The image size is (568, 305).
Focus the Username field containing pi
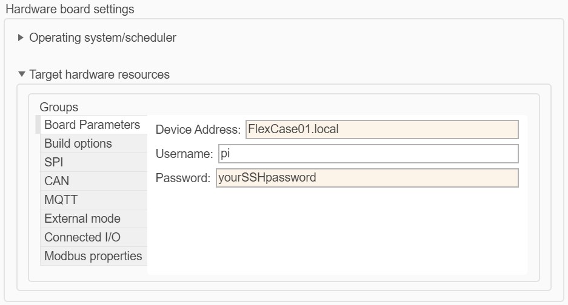tap(367, 154)
